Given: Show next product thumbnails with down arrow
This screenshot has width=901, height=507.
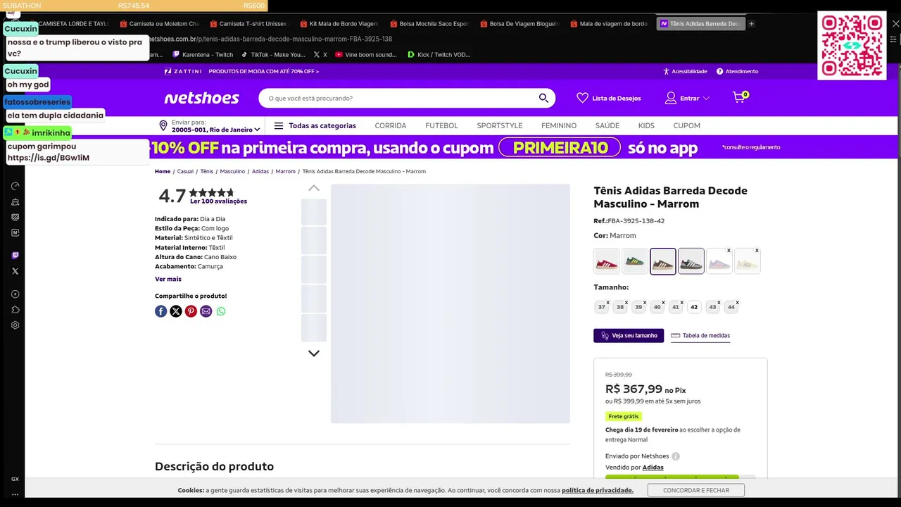Looking at the screenshot, I should 314,353.
